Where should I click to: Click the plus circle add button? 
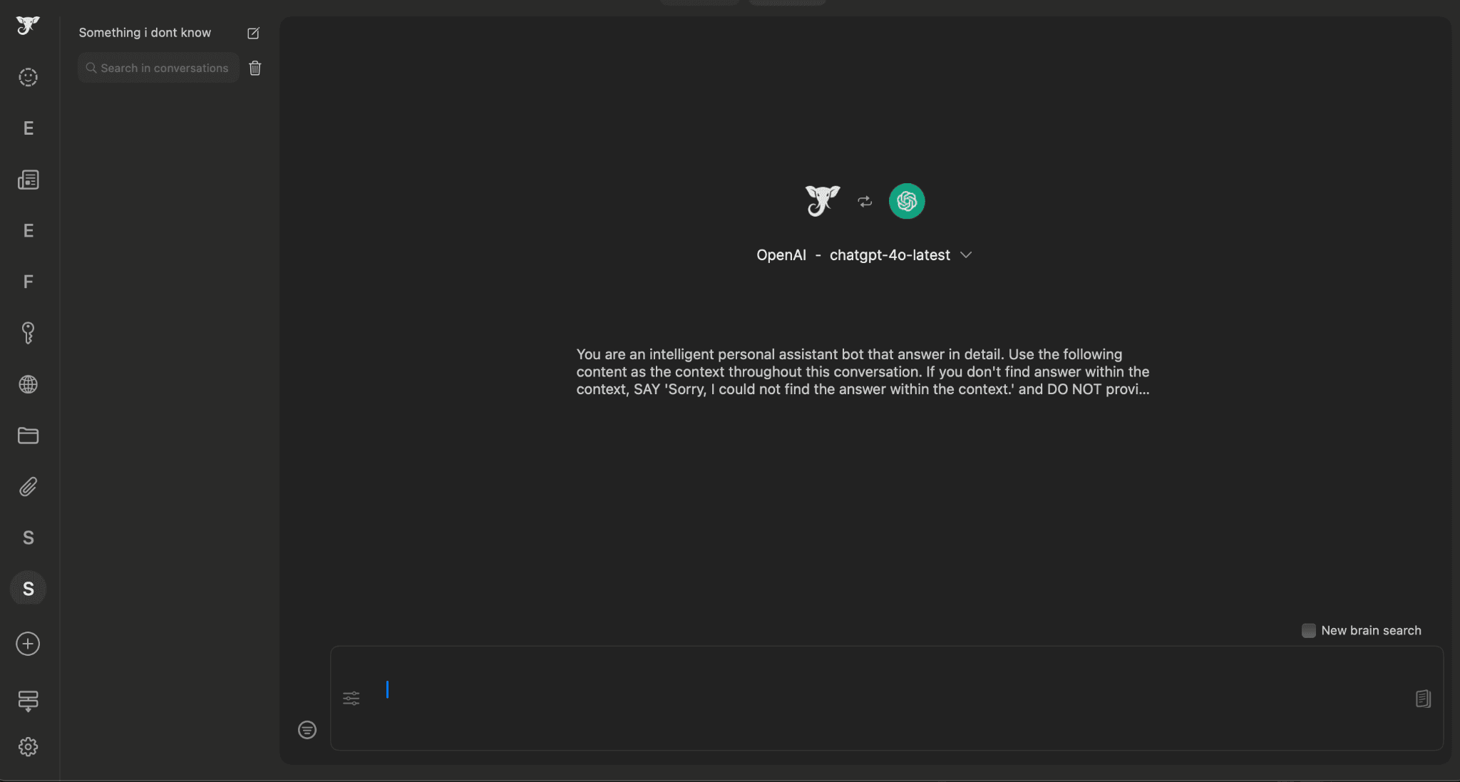coord(28,644)
